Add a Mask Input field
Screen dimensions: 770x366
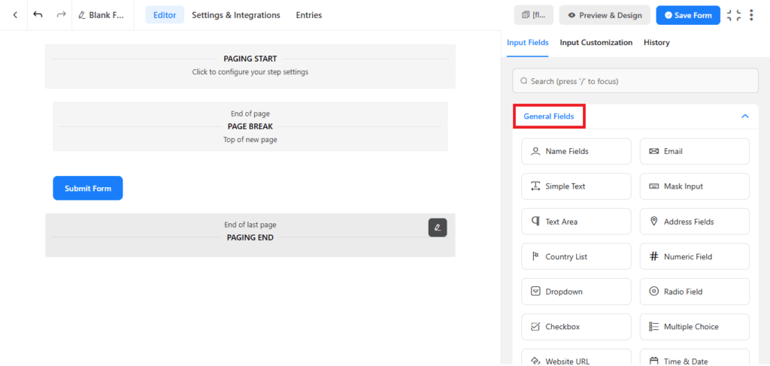(694, 186)
